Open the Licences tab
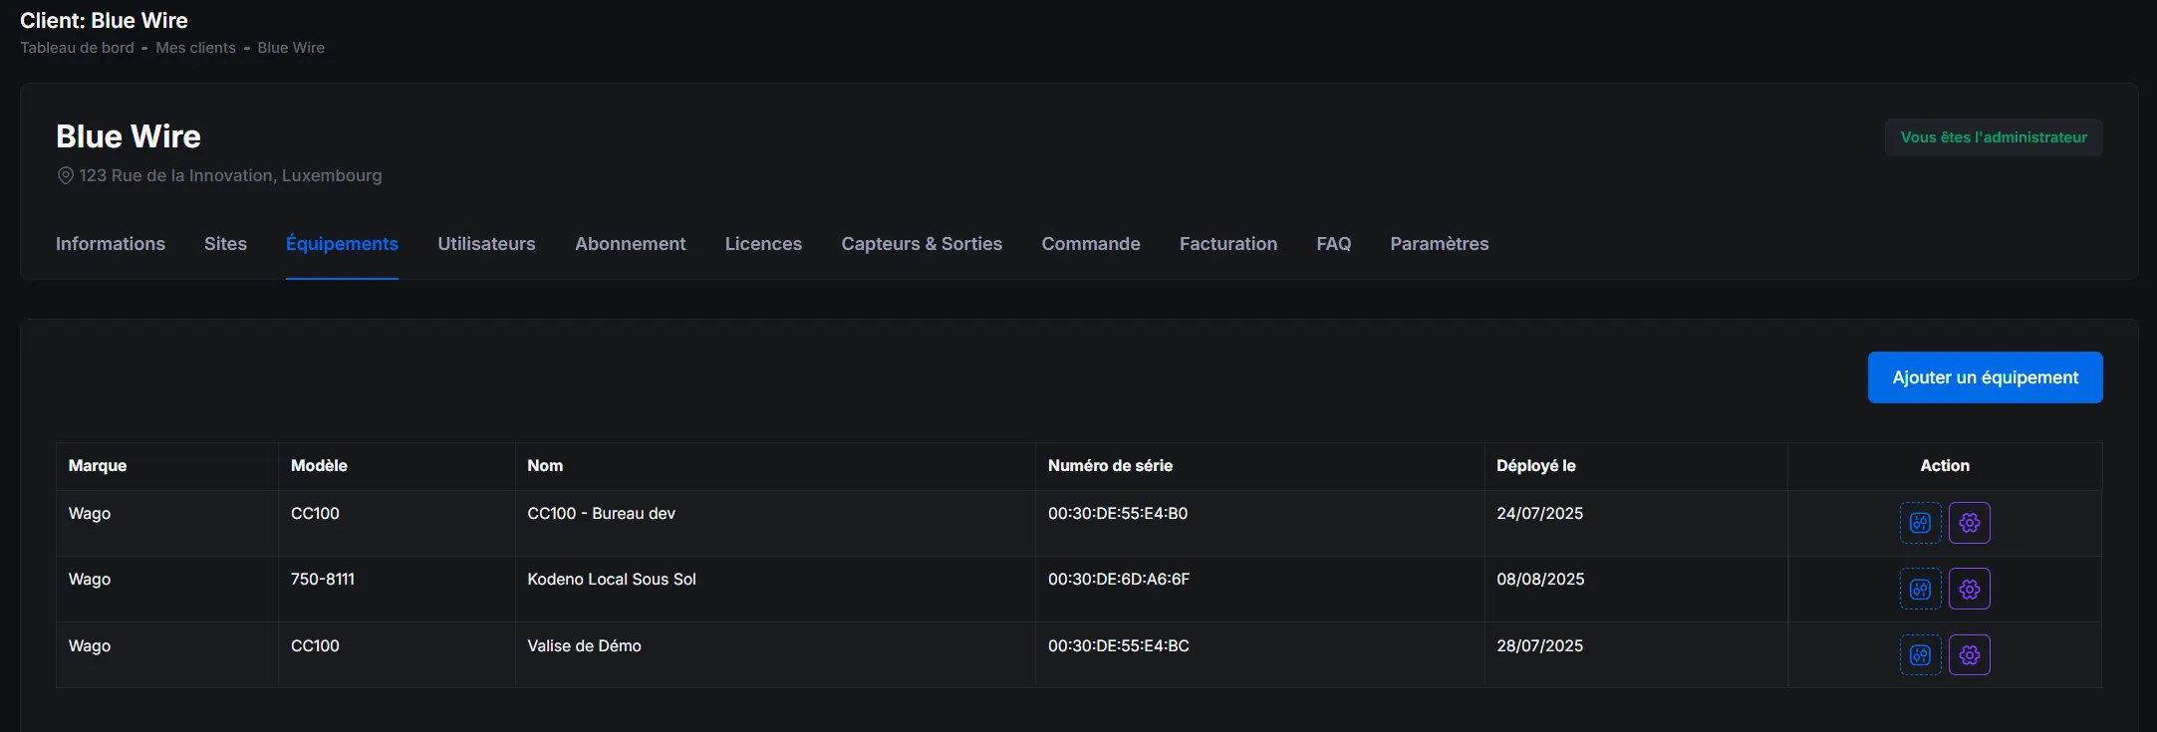The width and height of the screenshot is (2157, 732). point(763,244)
